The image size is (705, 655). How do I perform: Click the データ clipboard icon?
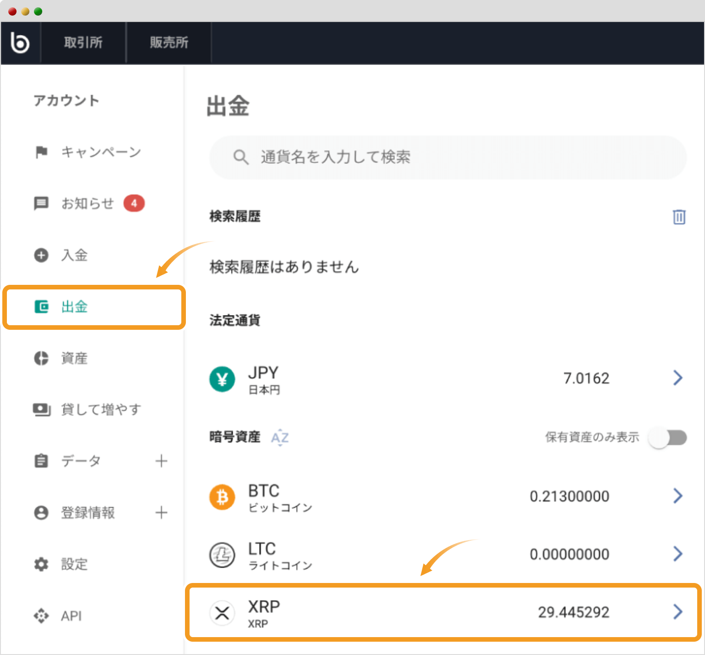[41, 461]
